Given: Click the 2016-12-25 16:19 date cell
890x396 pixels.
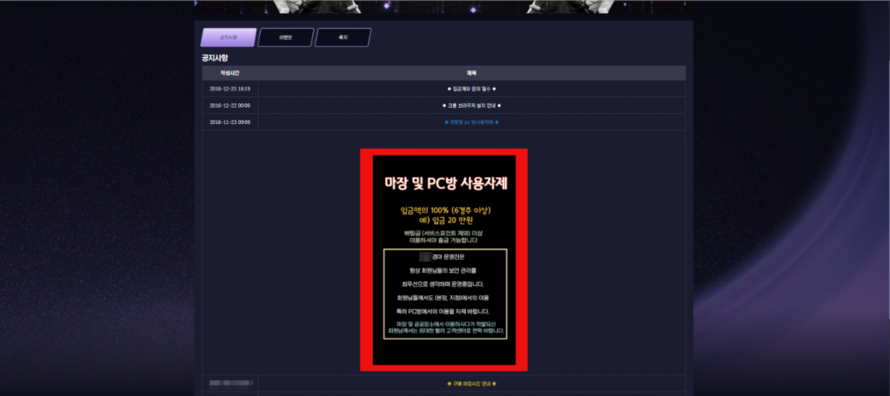Looking at the screenshot, I should point(229,89).
